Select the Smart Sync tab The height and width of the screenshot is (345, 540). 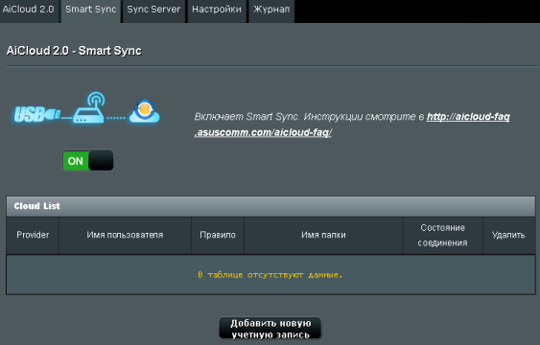point(91,11)
